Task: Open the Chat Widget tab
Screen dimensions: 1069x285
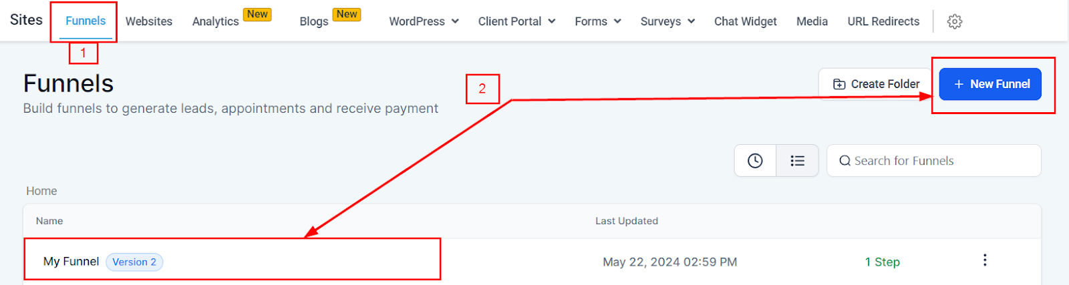Action: [x=746, y=21]
